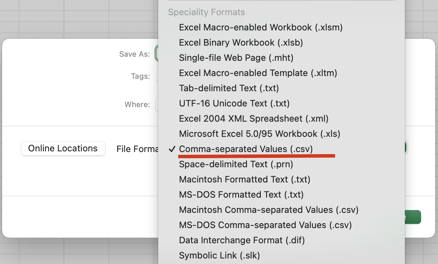This screenshot has width=438, height=264.
Task: Choose the checked Comma-separated Values (.csv) option
Action: pos(246,149)
